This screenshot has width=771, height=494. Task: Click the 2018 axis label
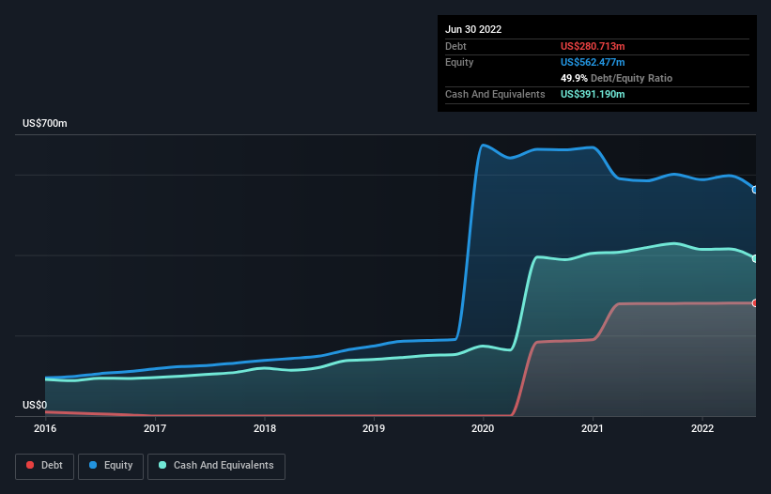[x=265, y=428]
